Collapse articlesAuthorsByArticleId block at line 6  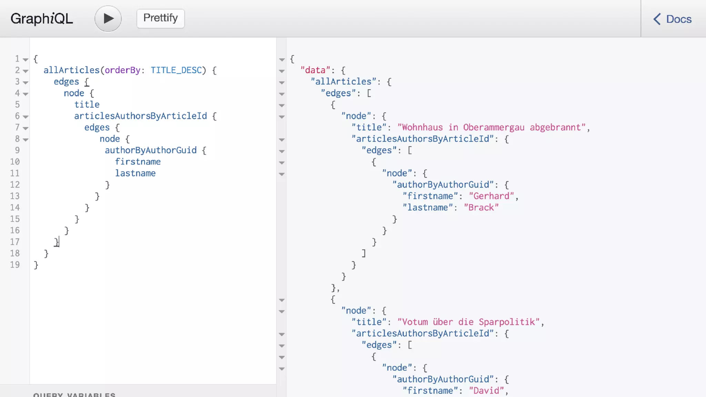pyautogui.click(x=26, y=117)
